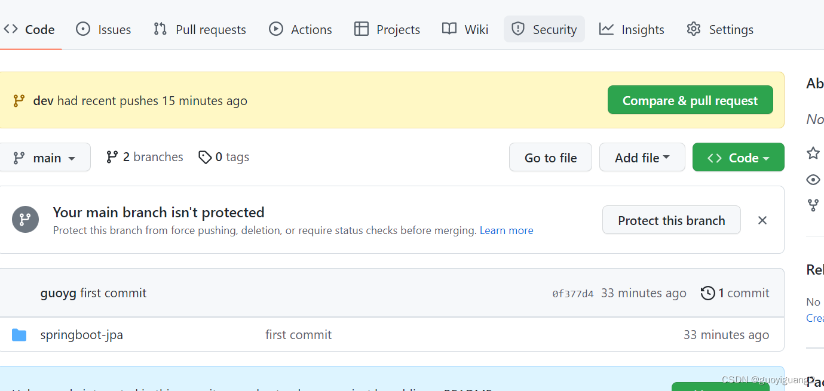824x391 pixels.
Task: Dismiss the branch protection notice
Action: pos(762,220)
